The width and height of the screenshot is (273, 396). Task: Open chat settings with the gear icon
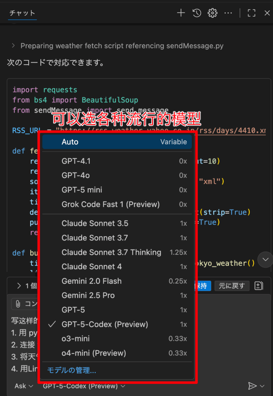pyautogui.click(x=212, y=13)
